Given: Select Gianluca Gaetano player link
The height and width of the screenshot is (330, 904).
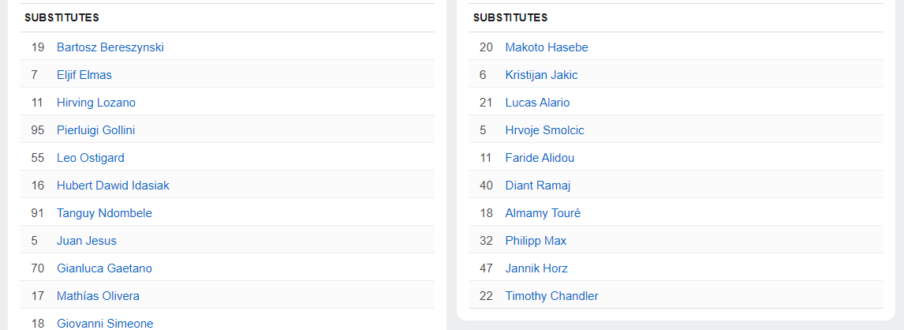Looking at the screenshot, I should pos(104,268).
